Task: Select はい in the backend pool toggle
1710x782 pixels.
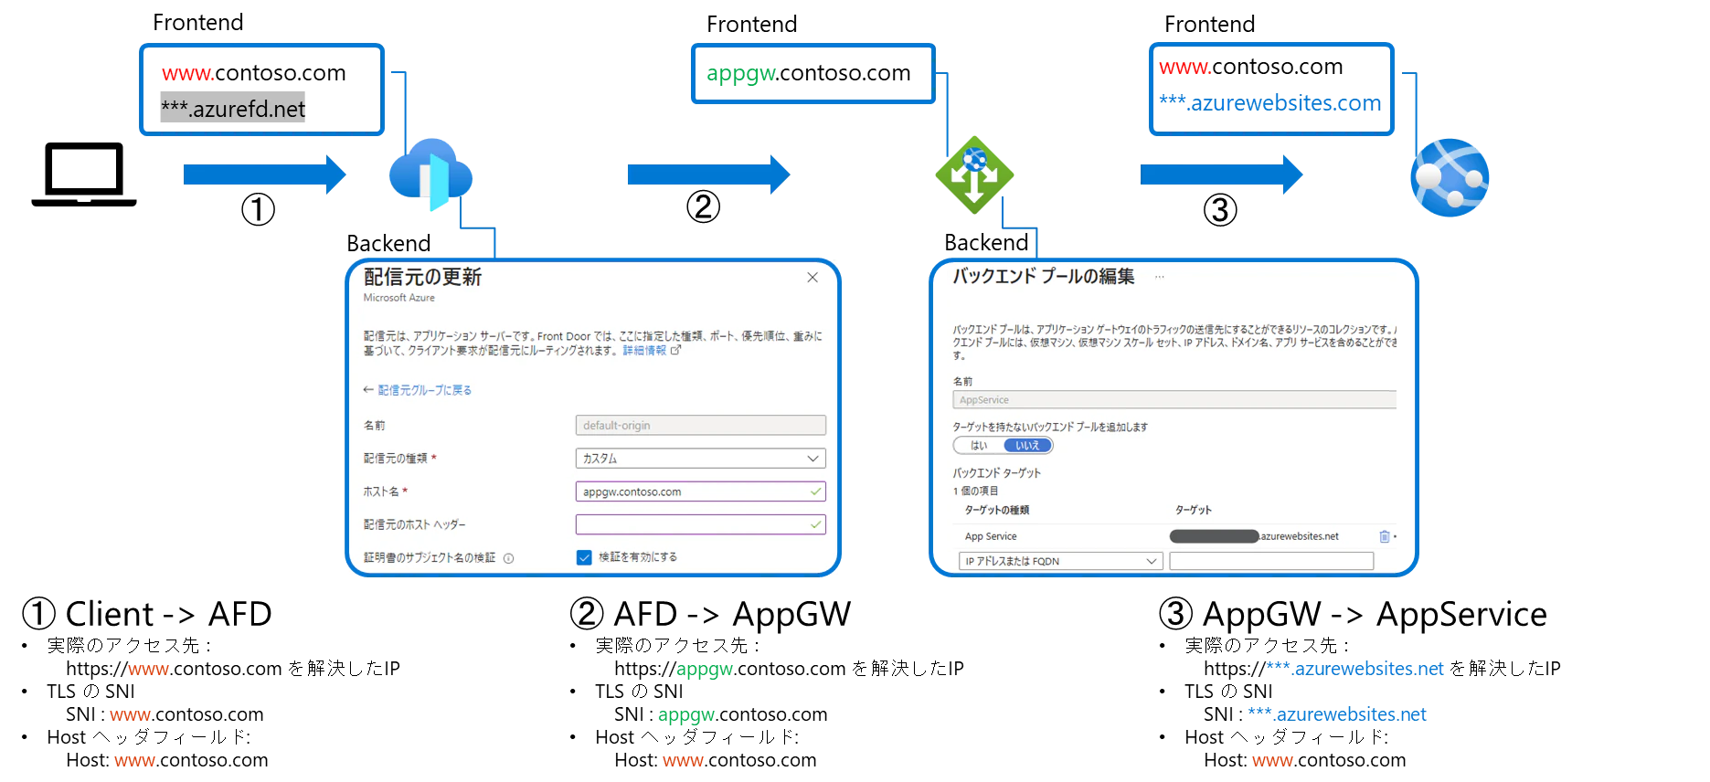Action: coord(979,446)
